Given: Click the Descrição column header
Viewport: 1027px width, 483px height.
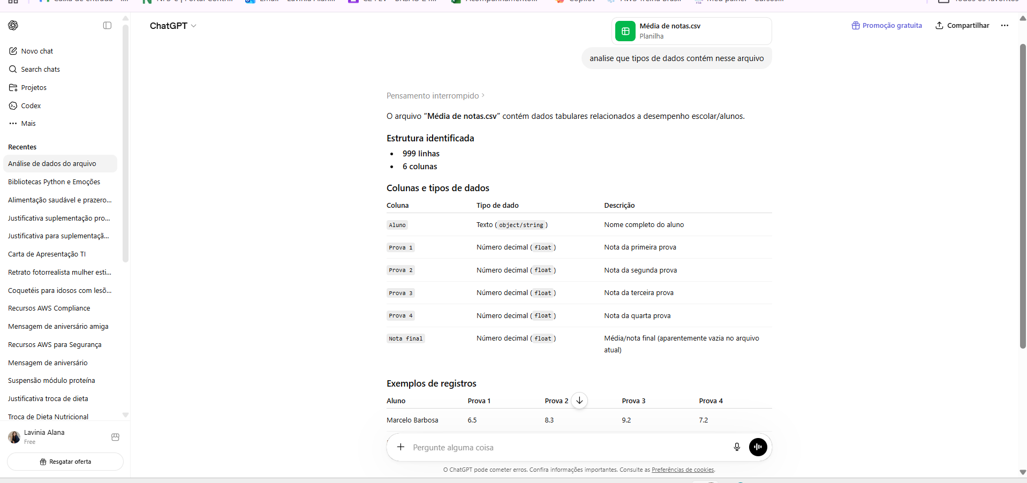Looking at the screenshot, I should click(x=620, y=206).
